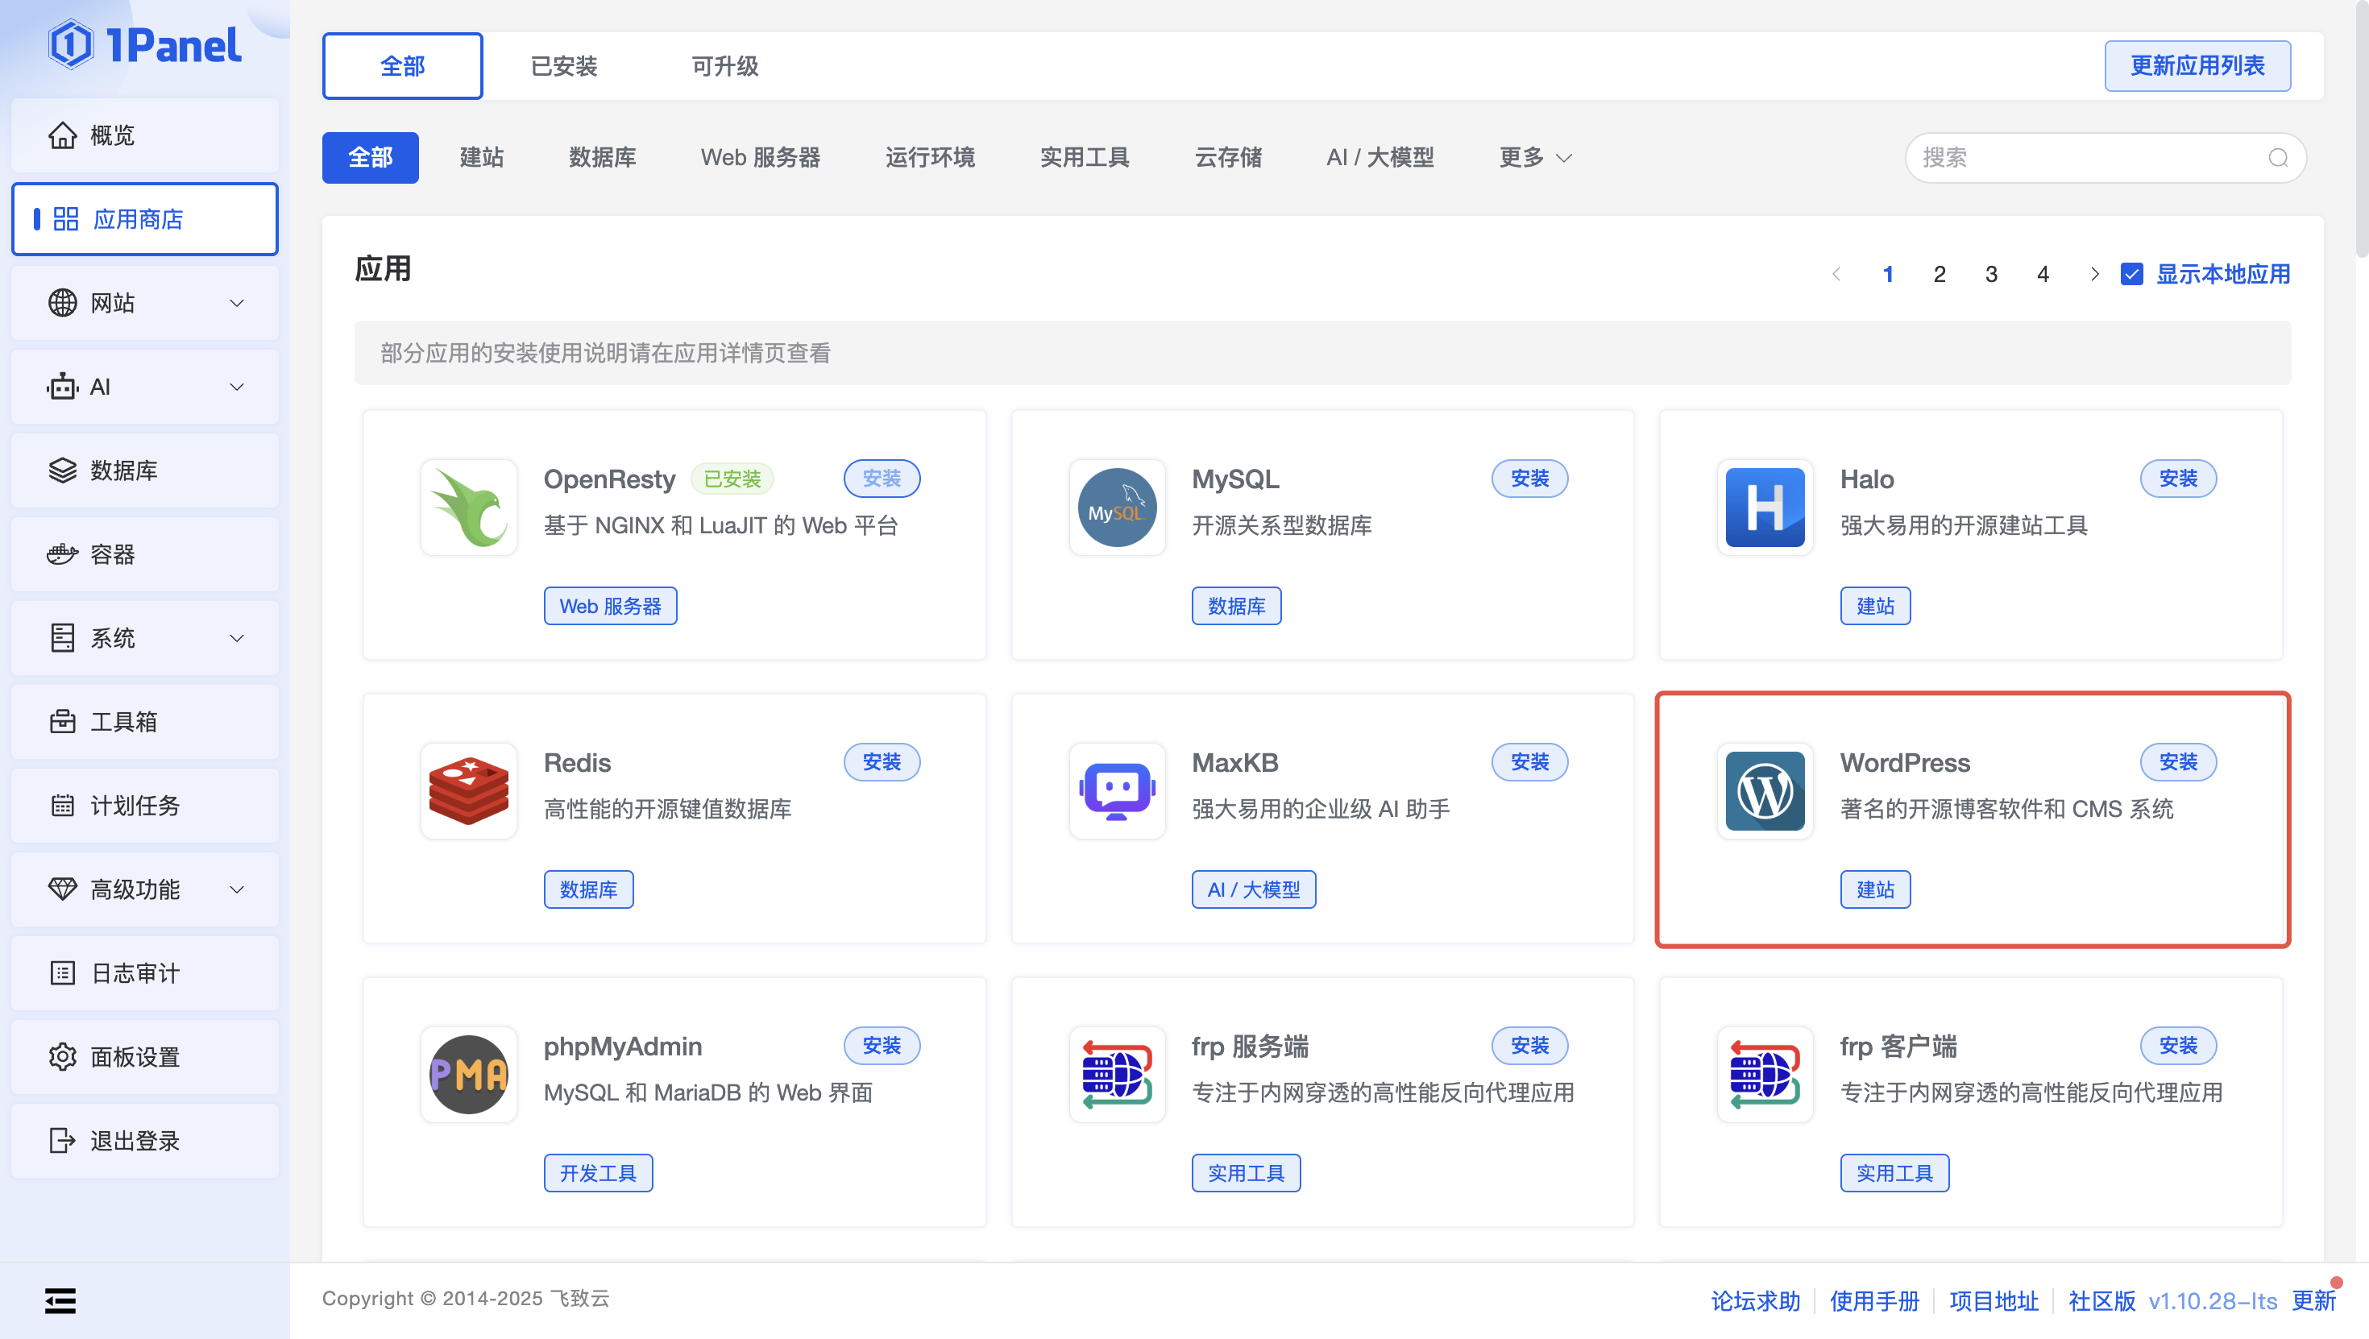Open the 容器 containers section
2369x1339 pixels.
pos(144,553)
